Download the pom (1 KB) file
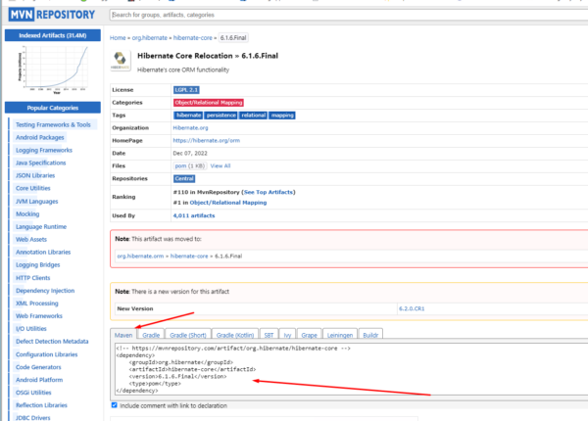Image resolution: width=588 pixels, height=421 pixels. pyautogui.click(x=190, y=165)
